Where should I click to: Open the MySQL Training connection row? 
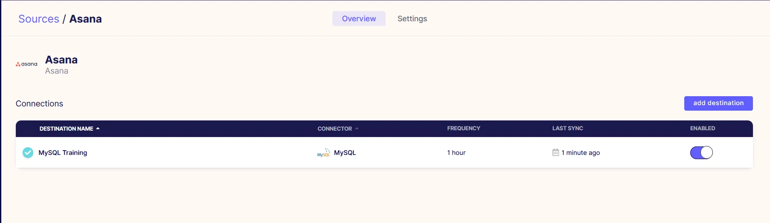pos(384,152)
